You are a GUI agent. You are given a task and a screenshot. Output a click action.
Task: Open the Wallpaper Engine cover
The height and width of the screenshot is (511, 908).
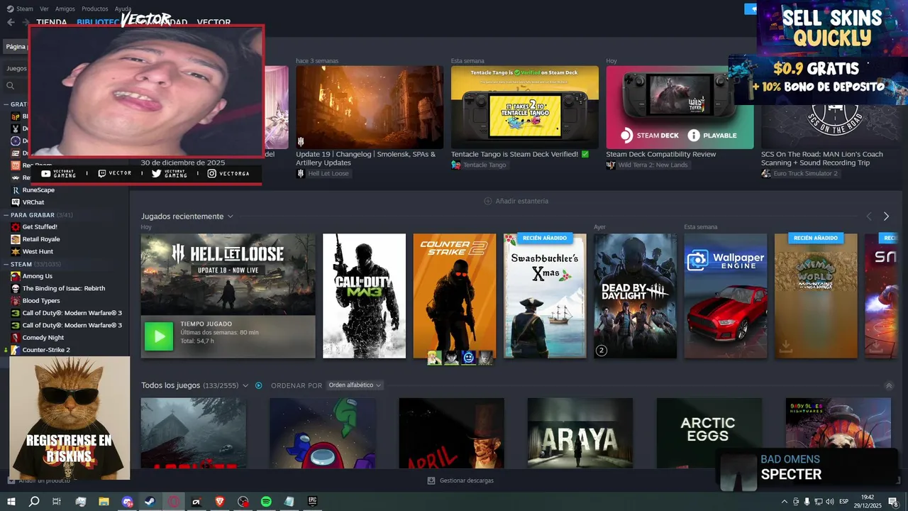pos(726,296)
